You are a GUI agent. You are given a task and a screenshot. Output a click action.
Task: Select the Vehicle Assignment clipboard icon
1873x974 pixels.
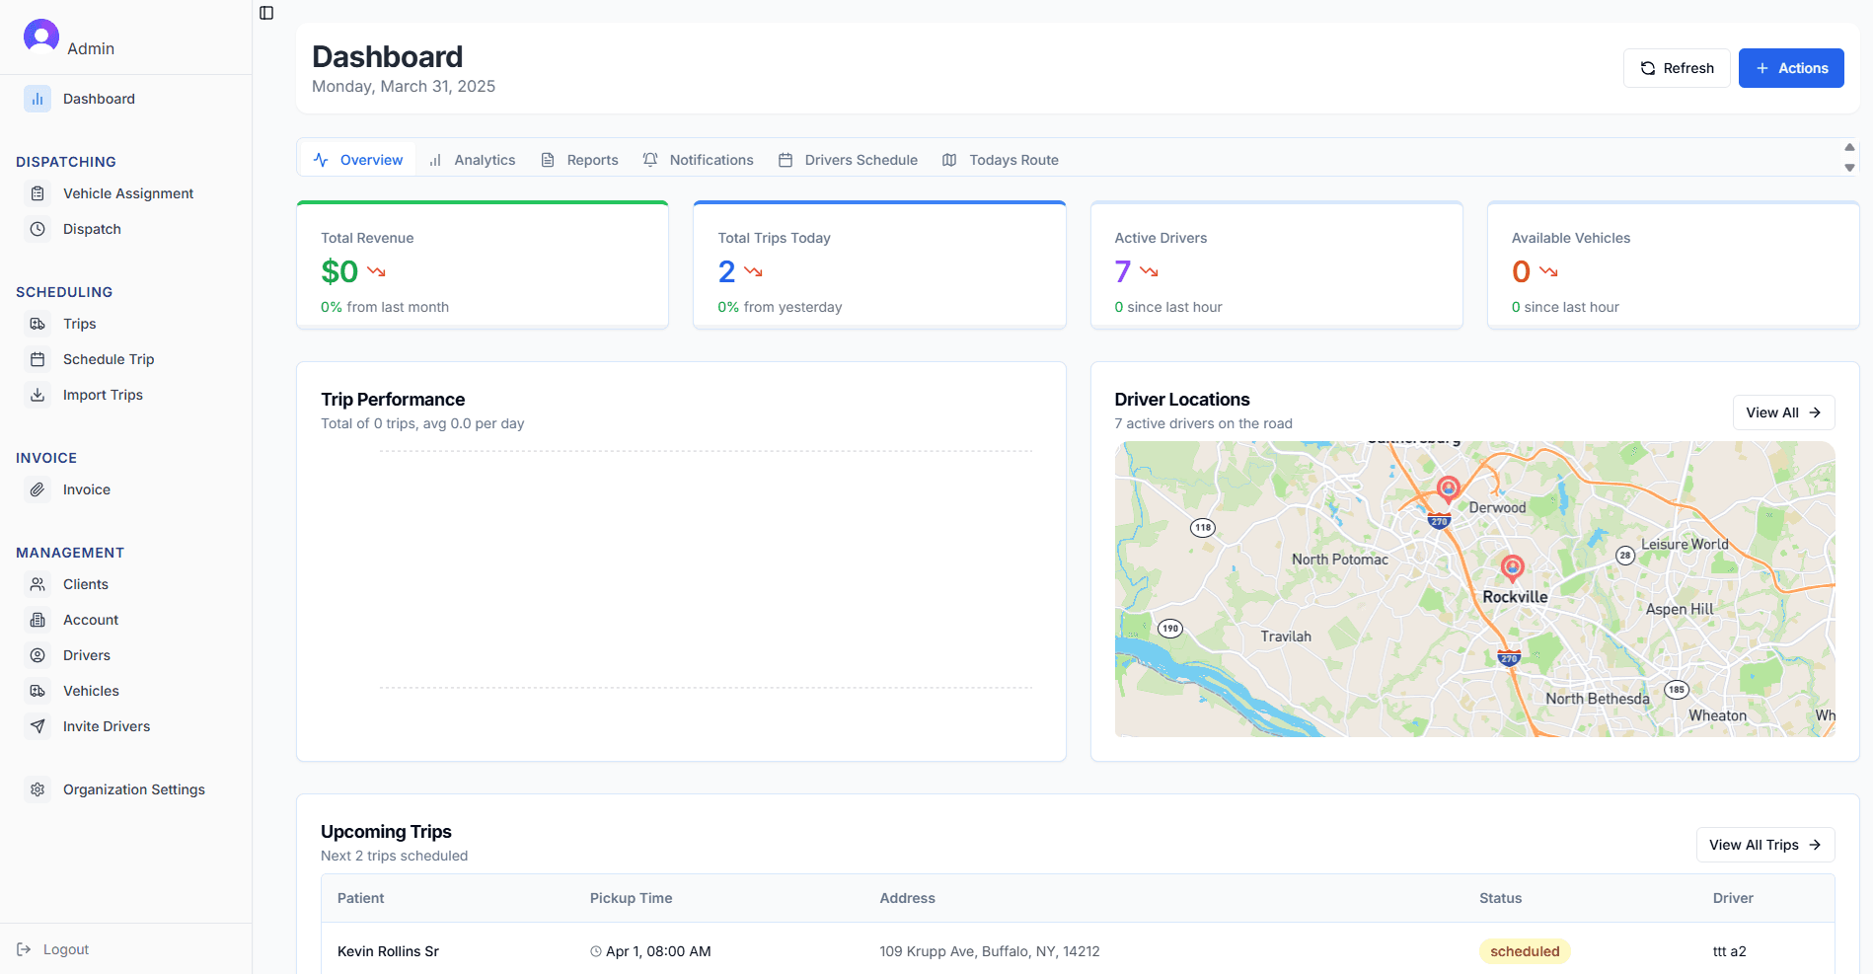click(37, 193)
